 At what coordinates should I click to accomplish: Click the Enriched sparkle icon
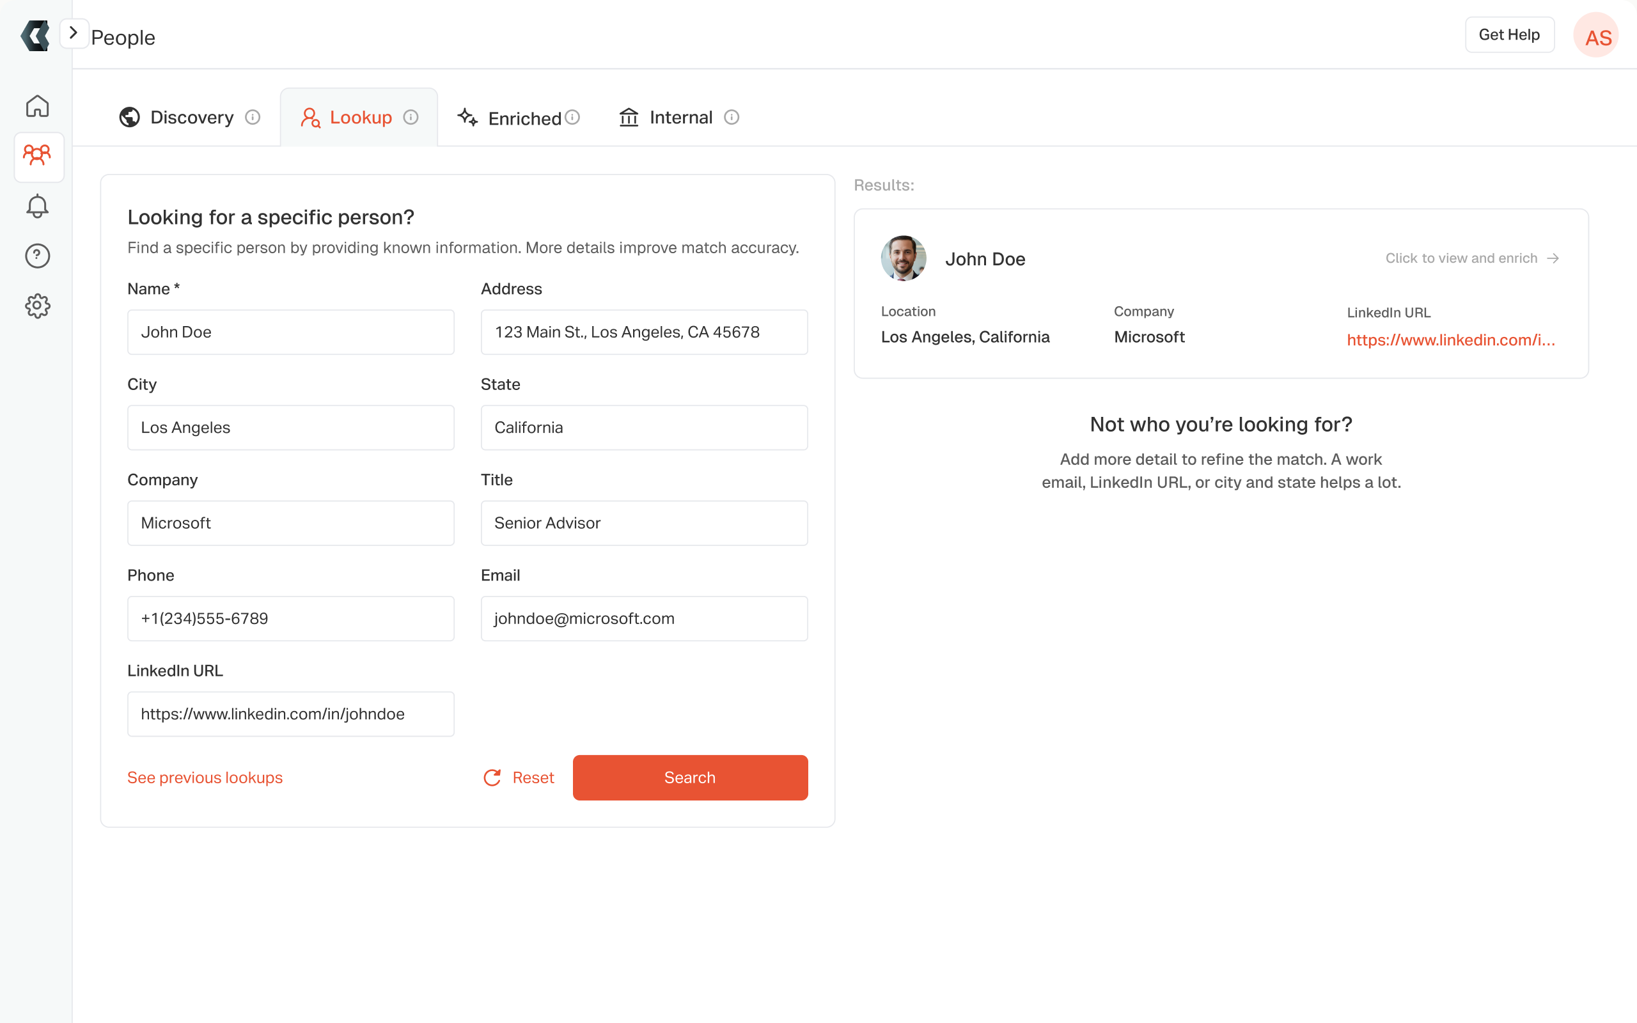[x=467, y=117]
